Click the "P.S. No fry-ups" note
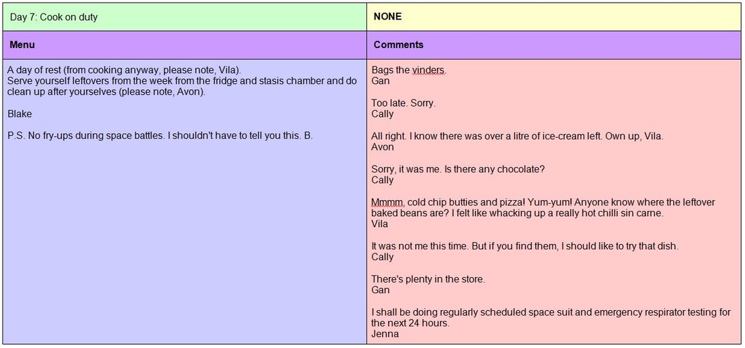The width and height of the screenshot is (745, 348). [160, 135]
